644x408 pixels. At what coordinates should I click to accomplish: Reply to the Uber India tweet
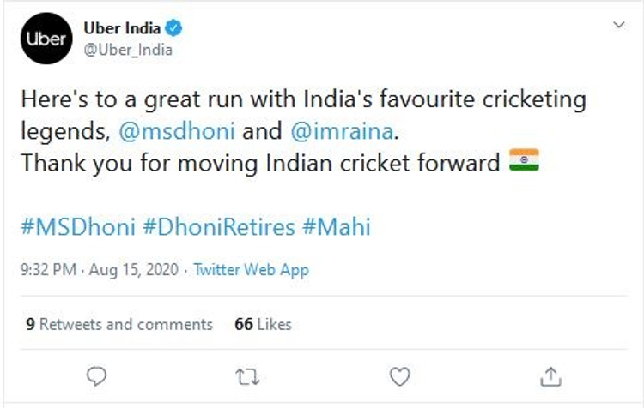(98, 375)
